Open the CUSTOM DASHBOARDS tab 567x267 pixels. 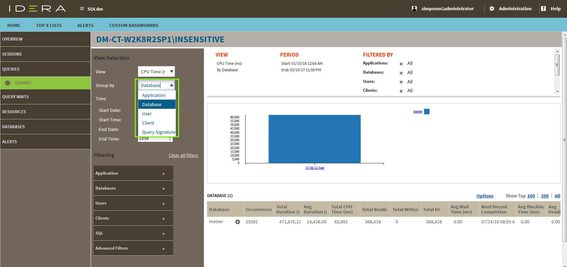point(134,25)
